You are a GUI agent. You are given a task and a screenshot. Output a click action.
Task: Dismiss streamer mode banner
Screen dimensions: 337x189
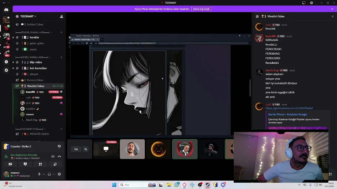(x=332, y=9)
